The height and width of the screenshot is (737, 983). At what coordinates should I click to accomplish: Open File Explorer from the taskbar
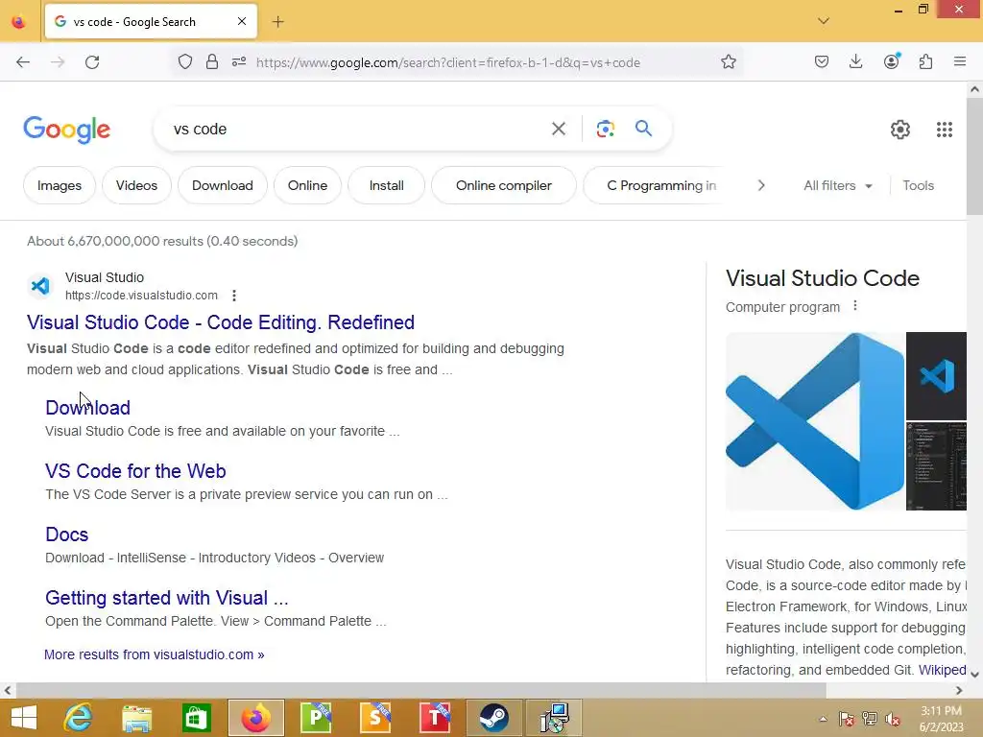click(x=136, y=718)
